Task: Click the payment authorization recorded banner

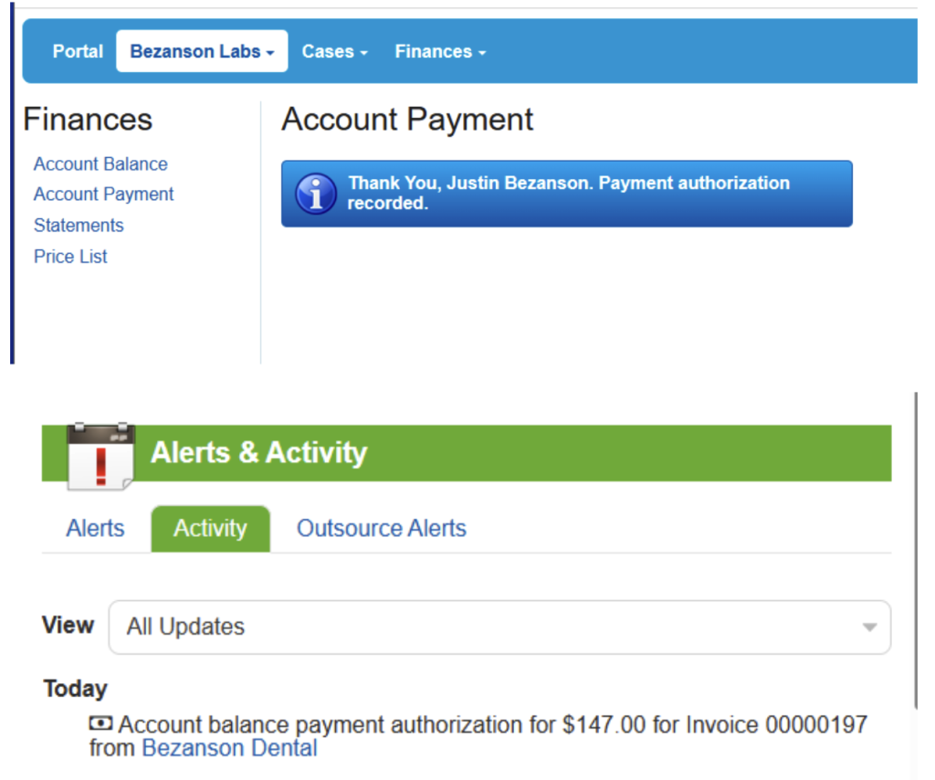Action: [568, 193]
